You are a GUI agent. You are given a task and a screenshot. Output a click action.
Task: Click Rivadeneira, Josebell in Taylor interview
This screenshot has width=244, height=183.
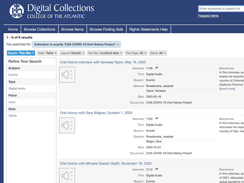click(160, 86)
